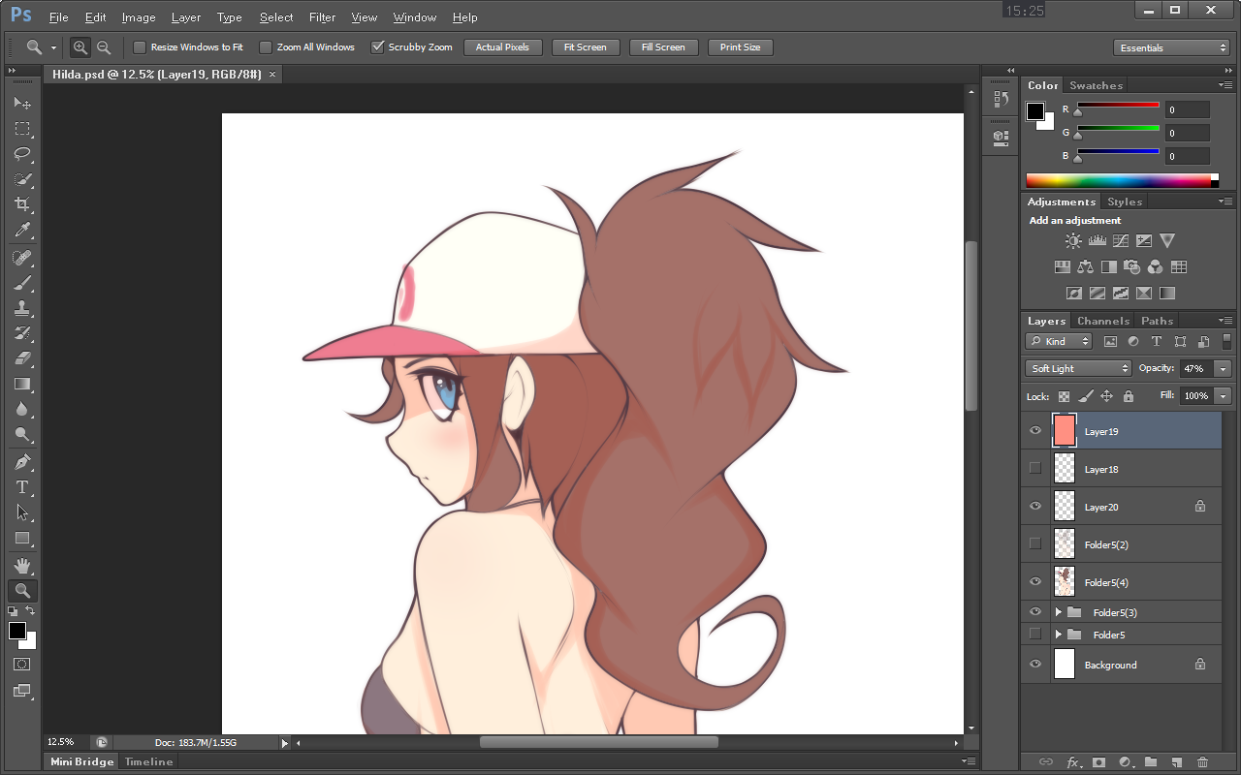The width and height of the screenshot is (1241, 775).
Task: Show Layer18 via its visibility box
Action: [x=1035, y=469]
